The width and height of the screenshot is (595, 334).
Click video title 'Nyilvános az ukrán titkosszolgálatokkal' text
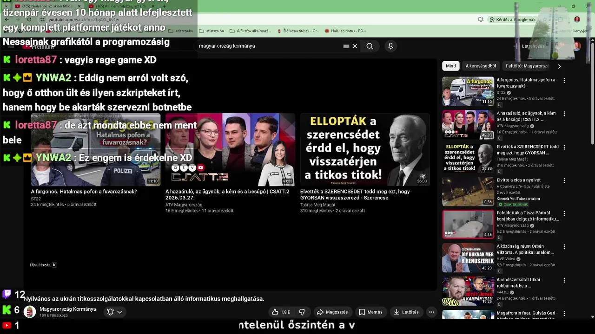click(x=144, y=299)
